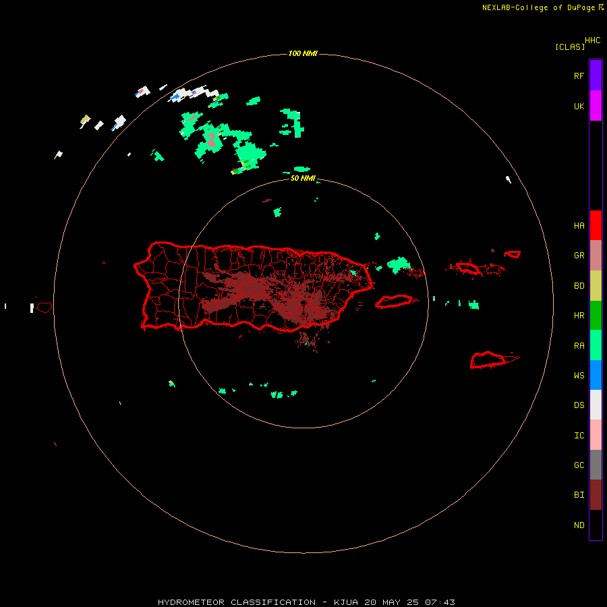The width and height of the screenshot is (607, 607).
Task: Select the BD yellow legend block
Action: [x=596, y=285]
